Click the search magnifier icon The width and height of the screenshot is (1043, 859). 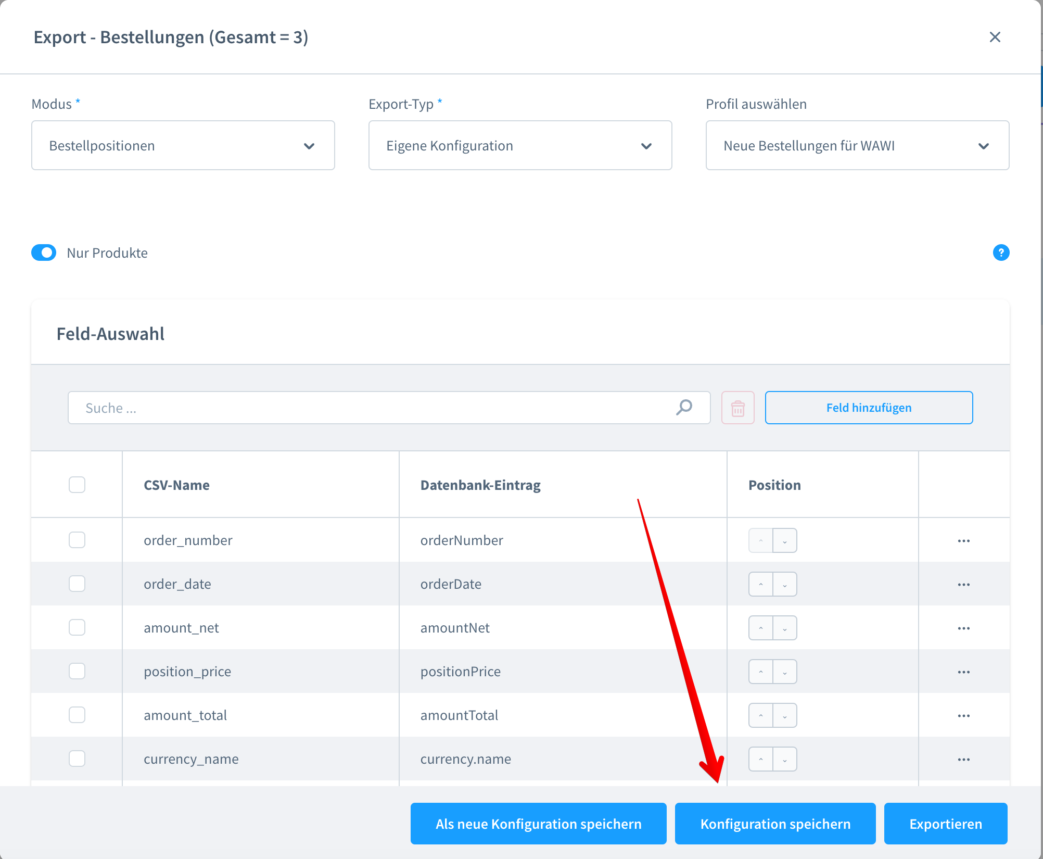pyautogui.click(x=684, y=408)
